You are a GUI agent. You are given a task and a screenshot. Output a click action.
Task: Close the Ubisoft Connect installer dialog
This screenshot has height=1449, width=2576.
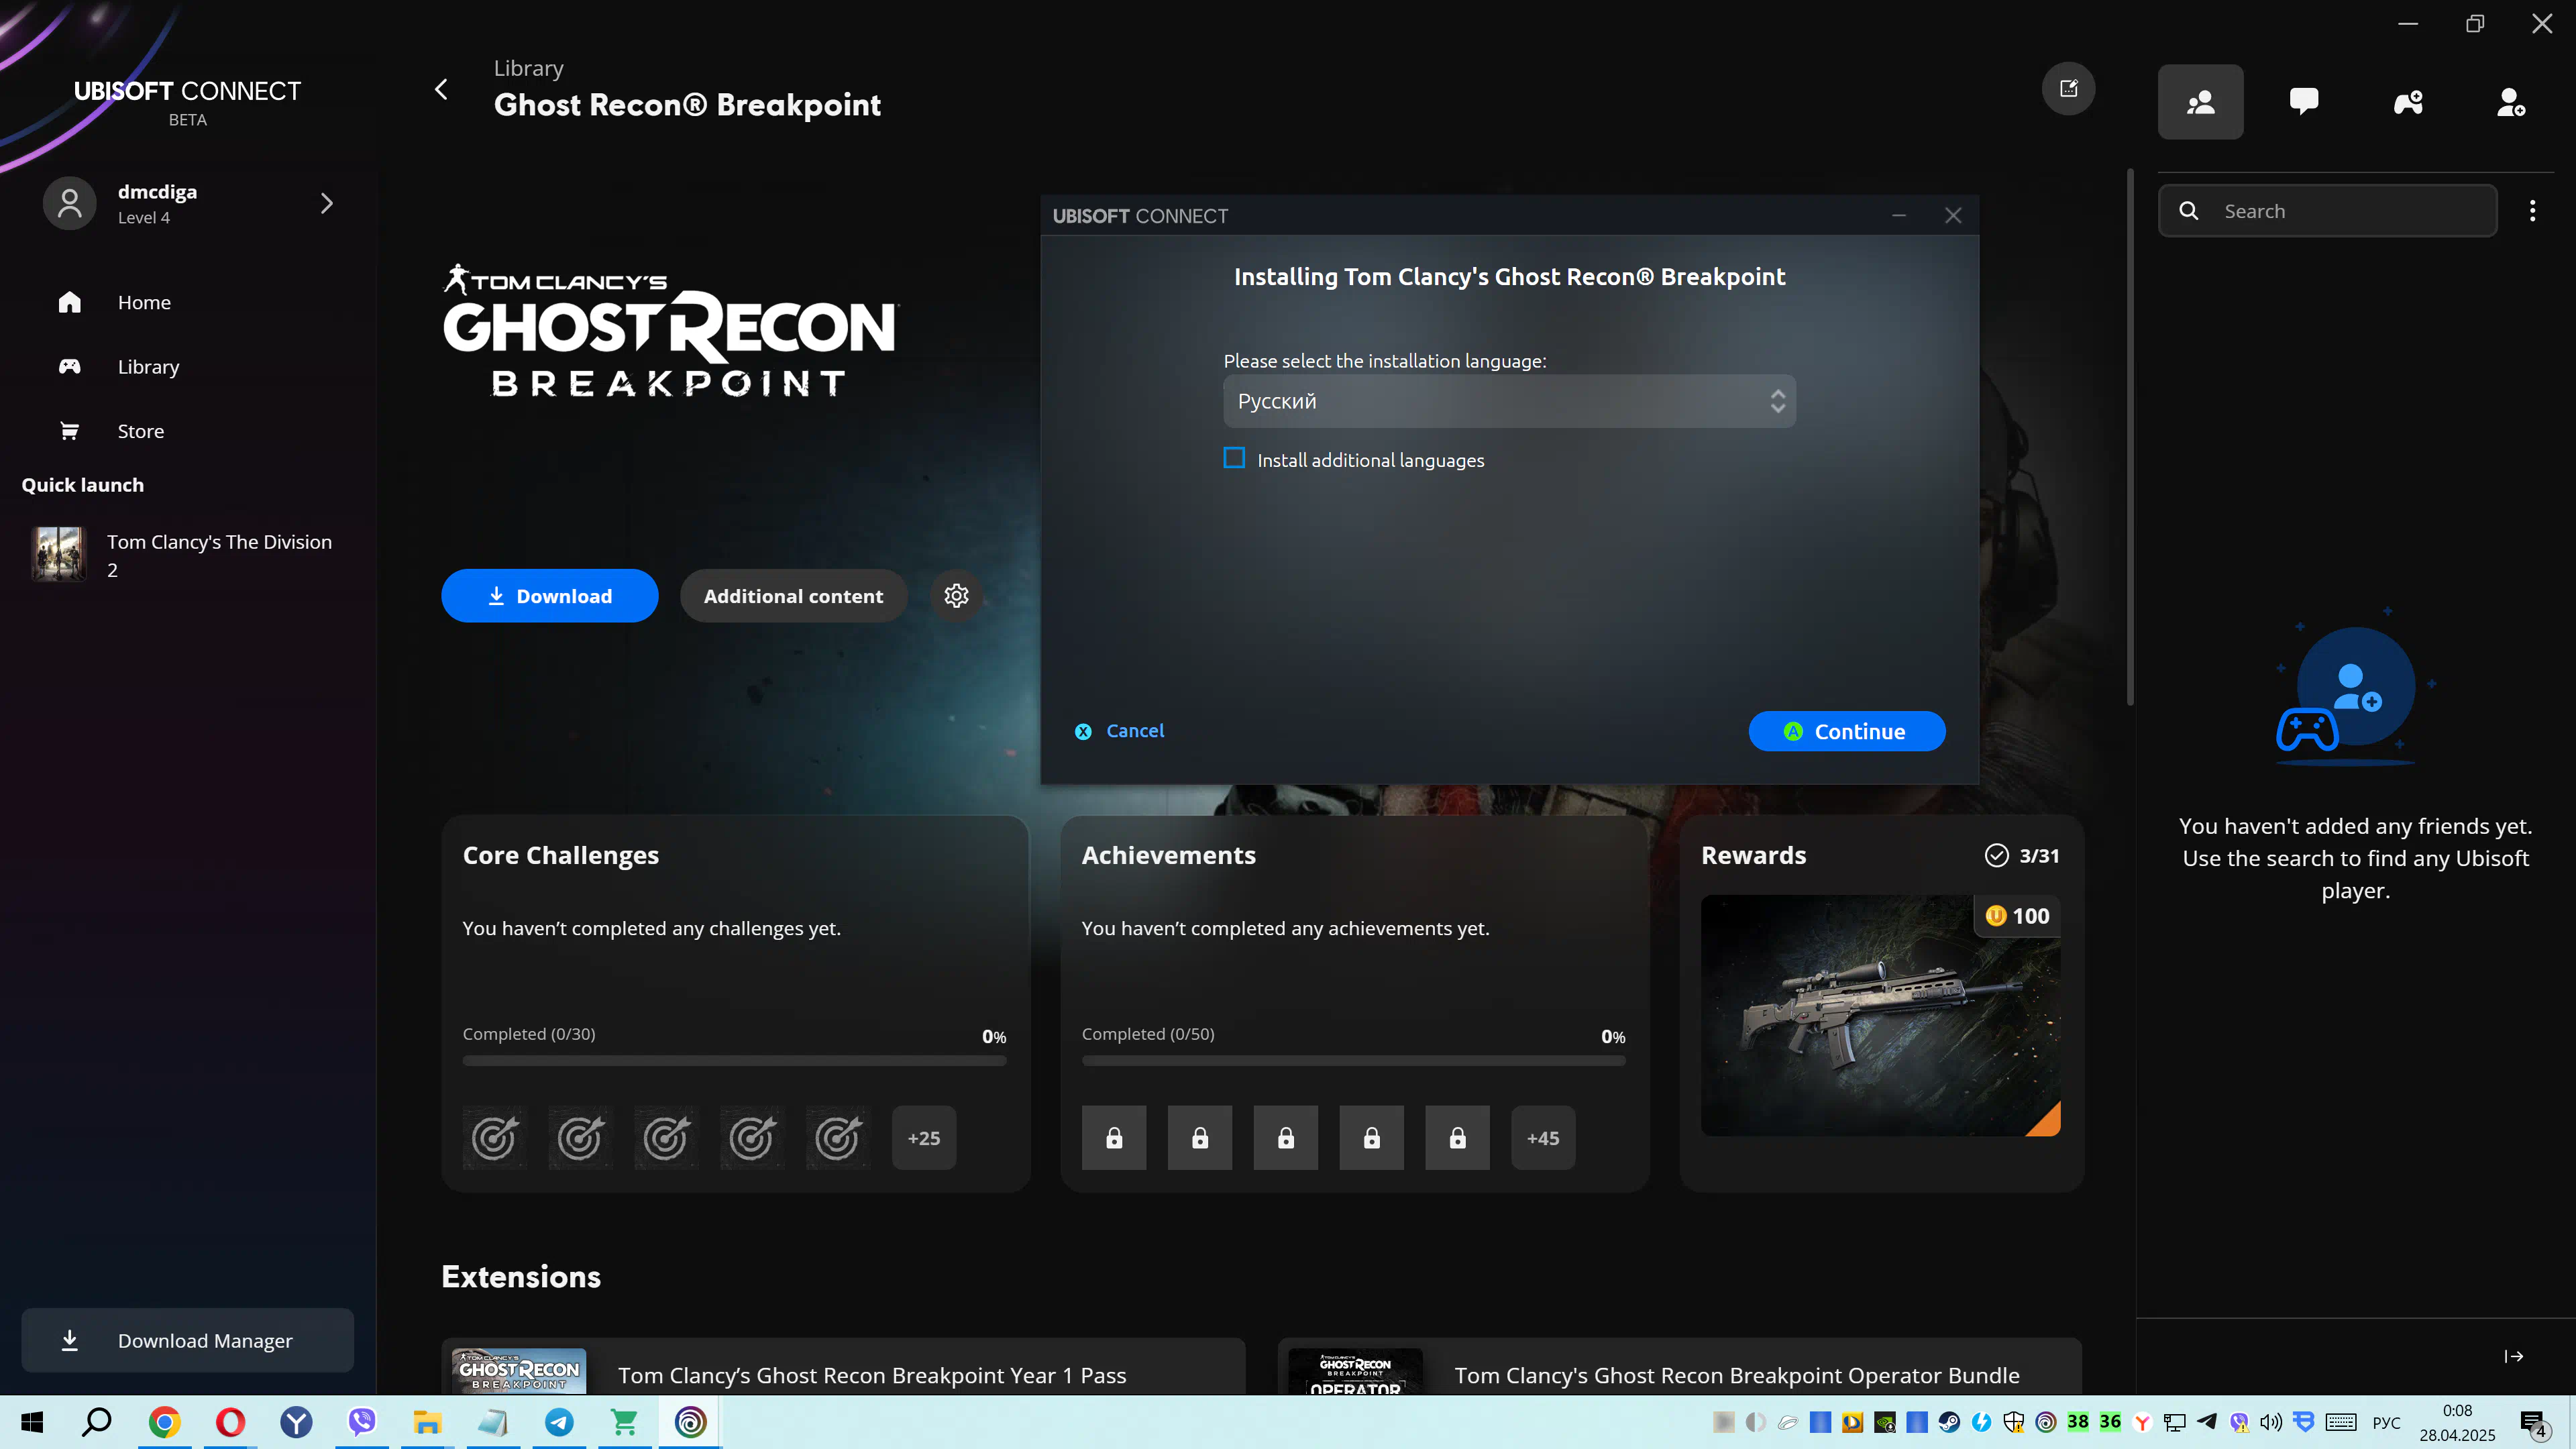click(1953, 216)
